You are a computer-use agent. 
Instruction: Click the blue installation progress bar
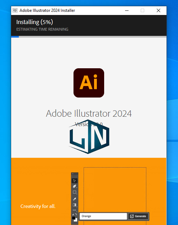click(x=15, y=37)
